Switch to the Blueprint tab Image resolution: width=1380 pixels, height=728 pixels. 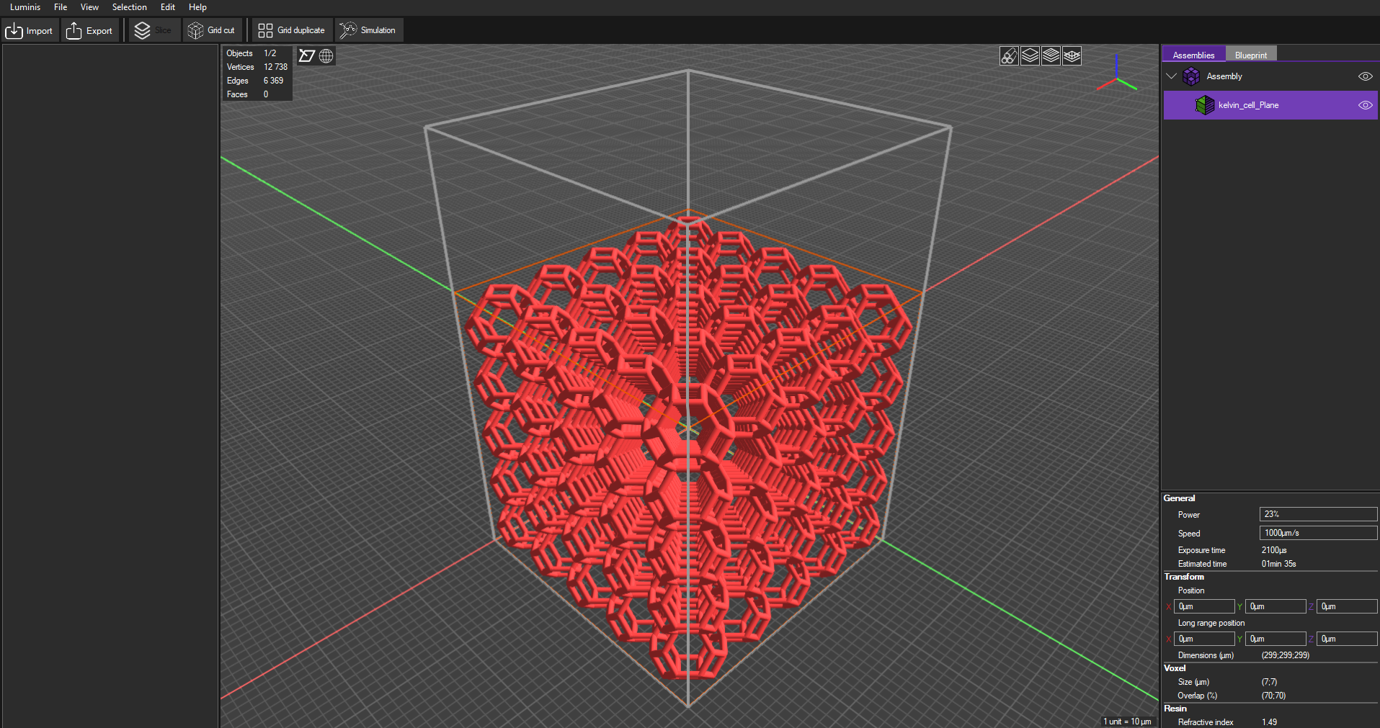click(x=1251, y=55)
